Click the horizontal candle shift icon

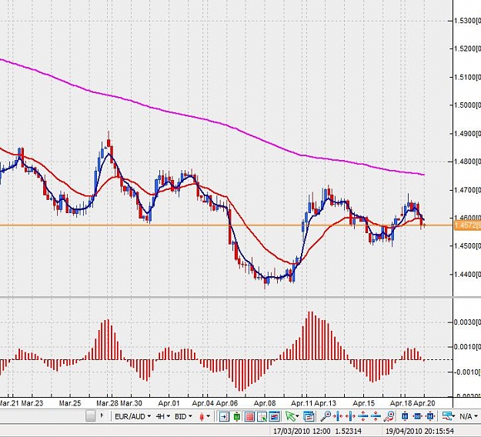point(417,416)
